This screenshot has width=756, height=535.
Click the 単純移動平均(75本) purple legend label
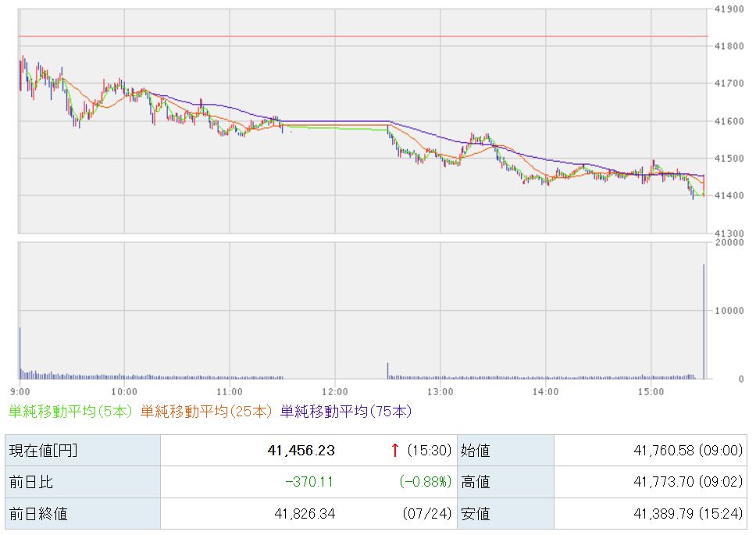pos(346,411)
